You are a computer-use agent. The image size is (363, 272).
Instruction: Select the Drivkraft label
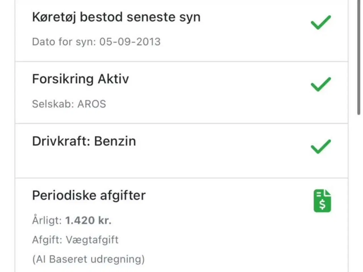coord(61,141)
